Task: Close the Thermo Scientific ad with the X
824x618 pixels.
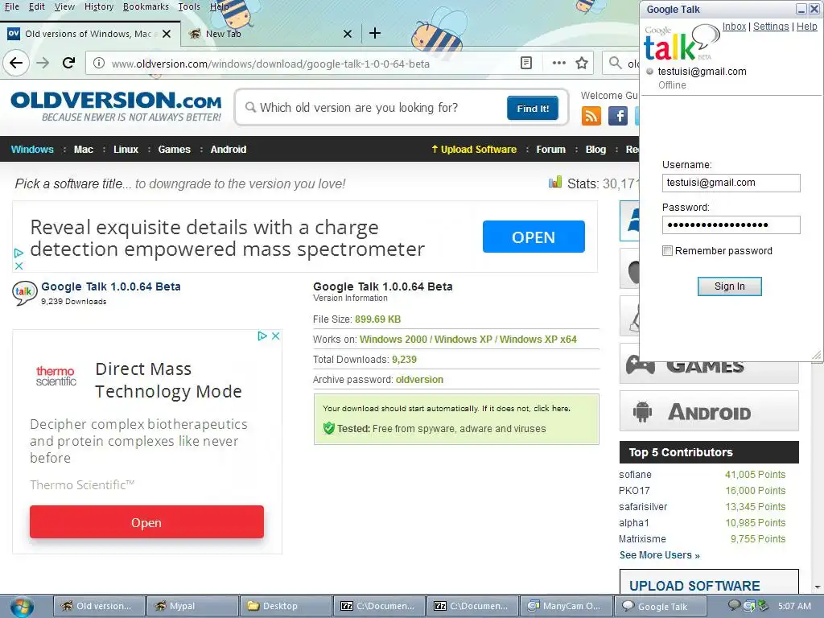Action: [x=275, y=336]
